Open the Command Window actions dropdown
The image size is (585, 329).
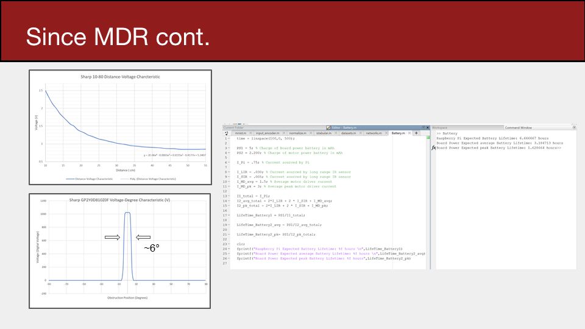pos(574,127)
